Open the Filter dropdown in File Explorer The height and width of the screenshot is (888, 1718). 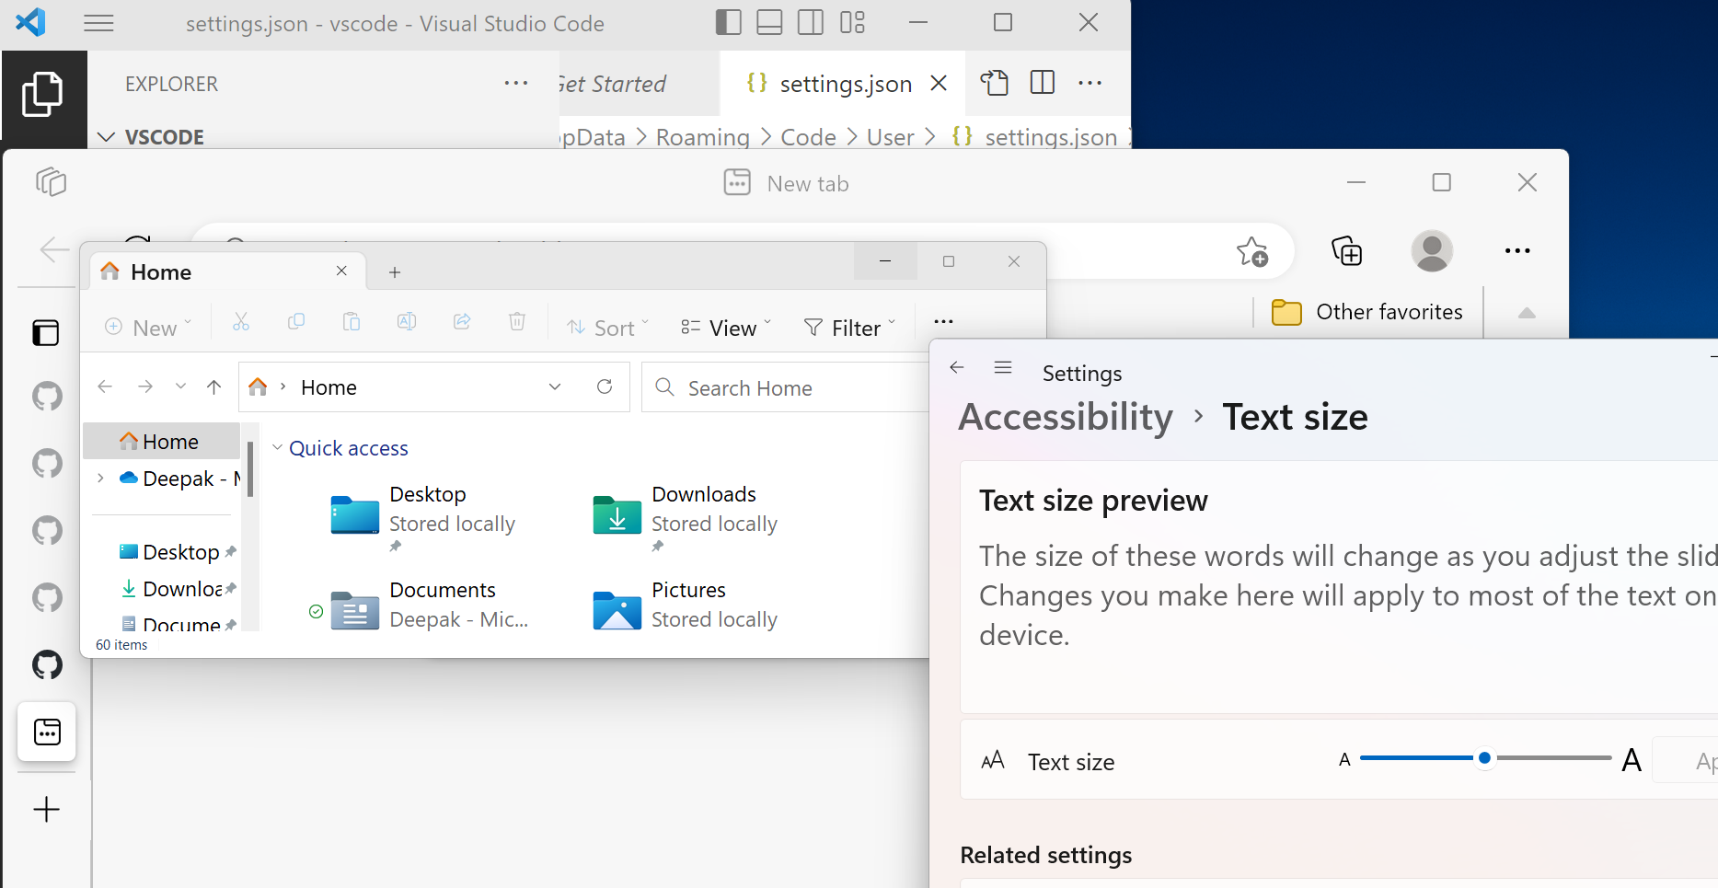tap(849, 328)
